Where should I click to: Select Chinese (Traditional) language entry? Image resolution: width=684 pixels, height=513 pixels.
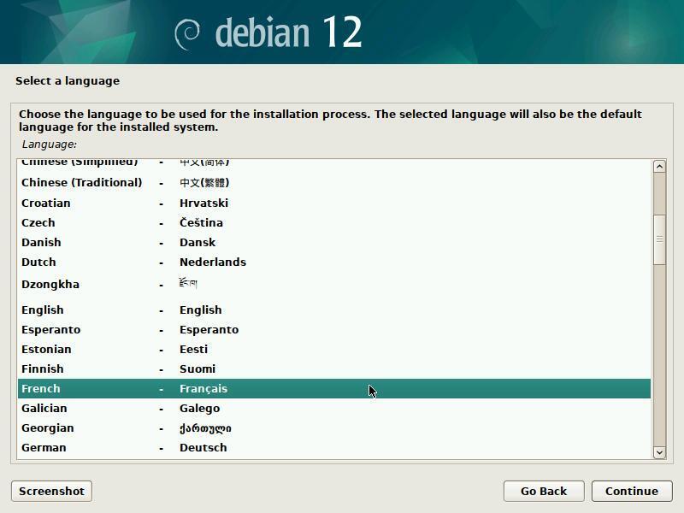click(81, 182)
